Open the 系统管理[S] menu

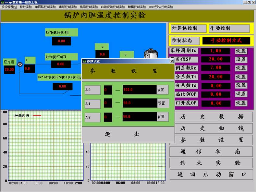9,7
